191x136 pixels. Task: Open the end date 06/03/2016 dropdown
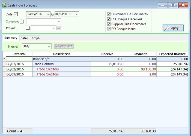pos(76,14)
